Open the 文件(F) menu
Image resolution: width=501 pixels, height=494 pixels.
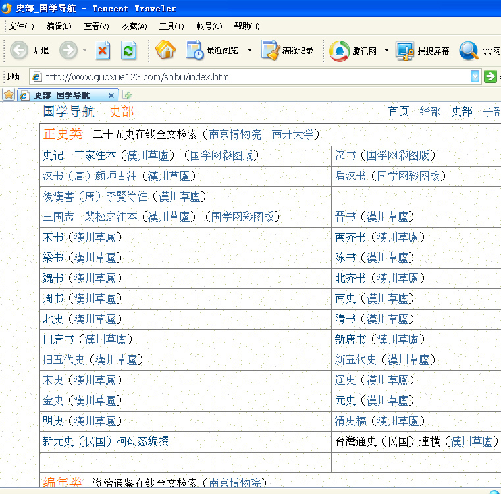22,26
